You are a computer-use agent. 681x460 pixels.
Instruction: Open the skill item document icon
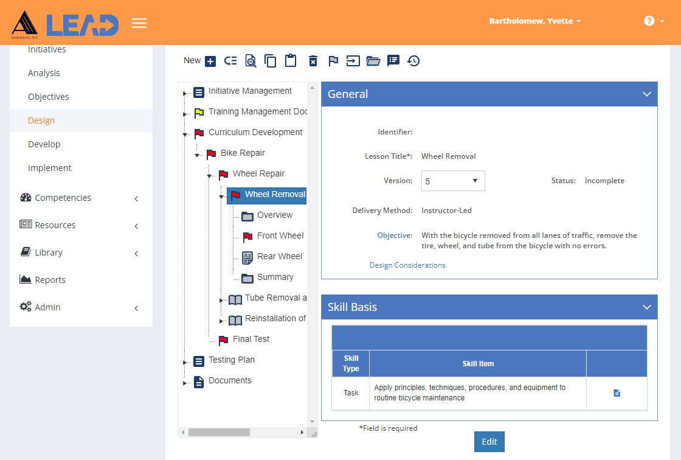click(617, 393)
